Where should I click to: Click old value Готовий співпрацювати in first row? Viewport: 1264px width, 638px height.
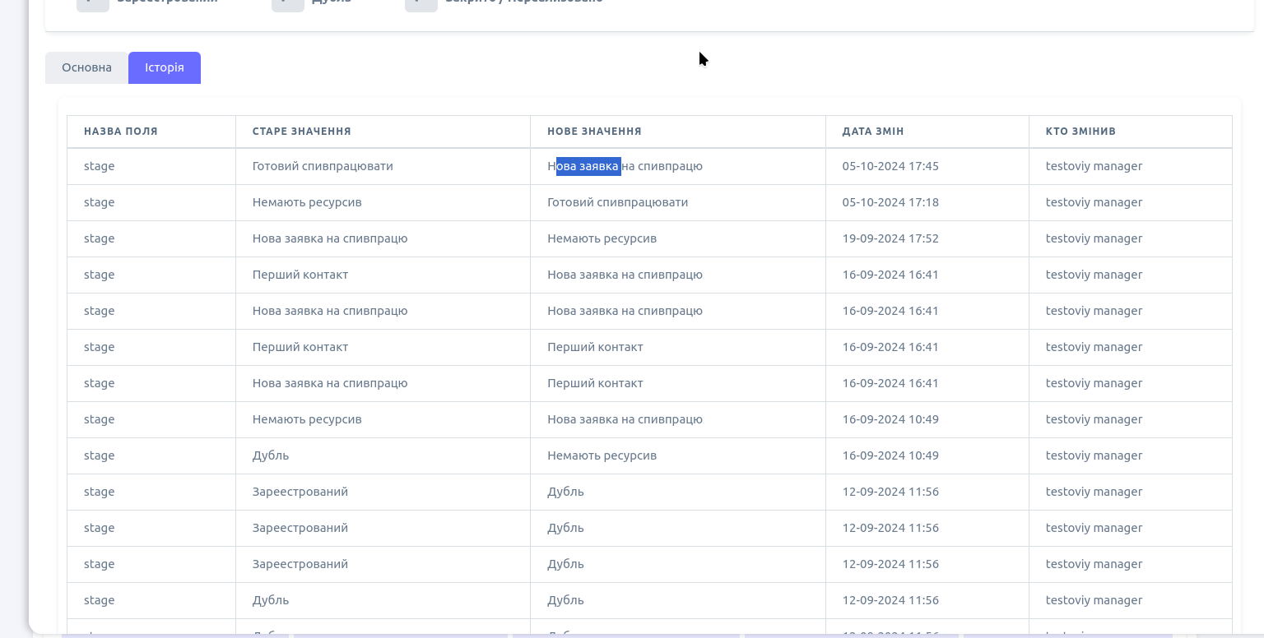click(323, 166)
